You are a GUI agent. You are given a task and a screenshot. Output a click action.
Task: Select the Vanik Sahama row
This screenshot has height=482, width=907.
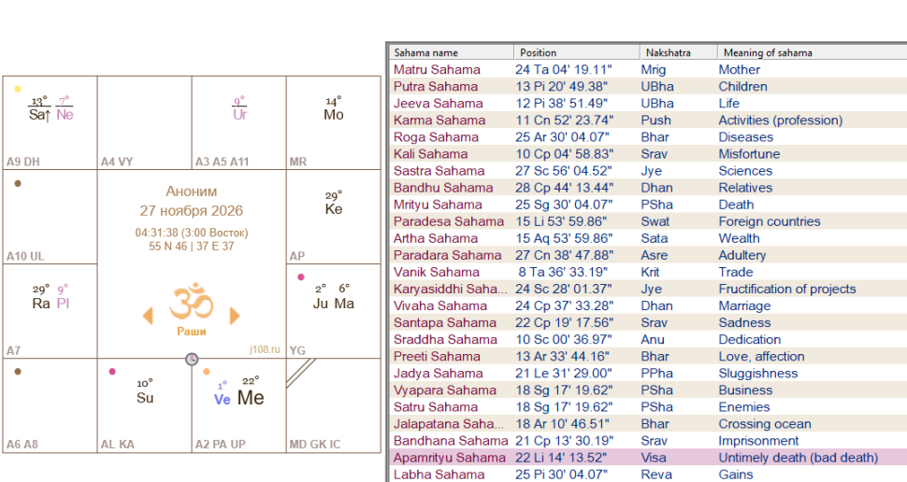tap(648, 272)
